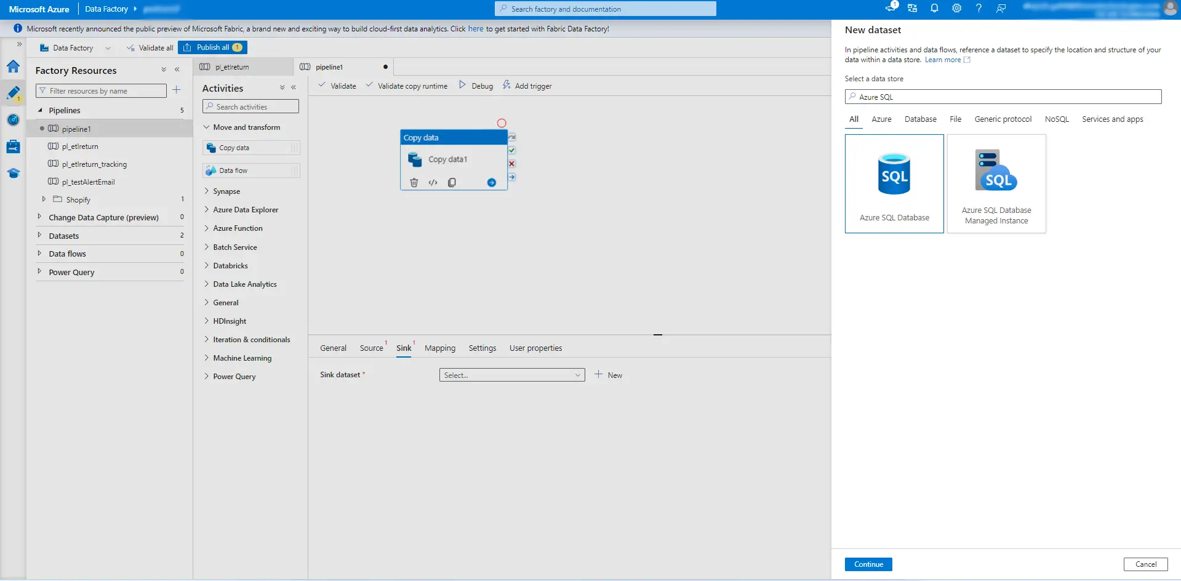This screenshot has height=581, width=1181.
Task: Click the blue add-output arrow on Copy data1
Action: pyautogui.click(x=492, y=182)
